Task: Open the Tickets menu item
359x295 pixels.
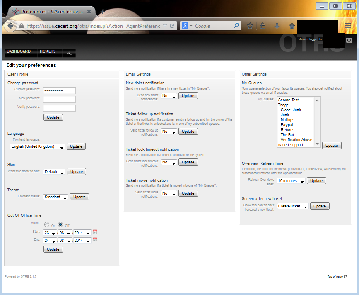Action: pyautogui.click(x=47, y=51)
